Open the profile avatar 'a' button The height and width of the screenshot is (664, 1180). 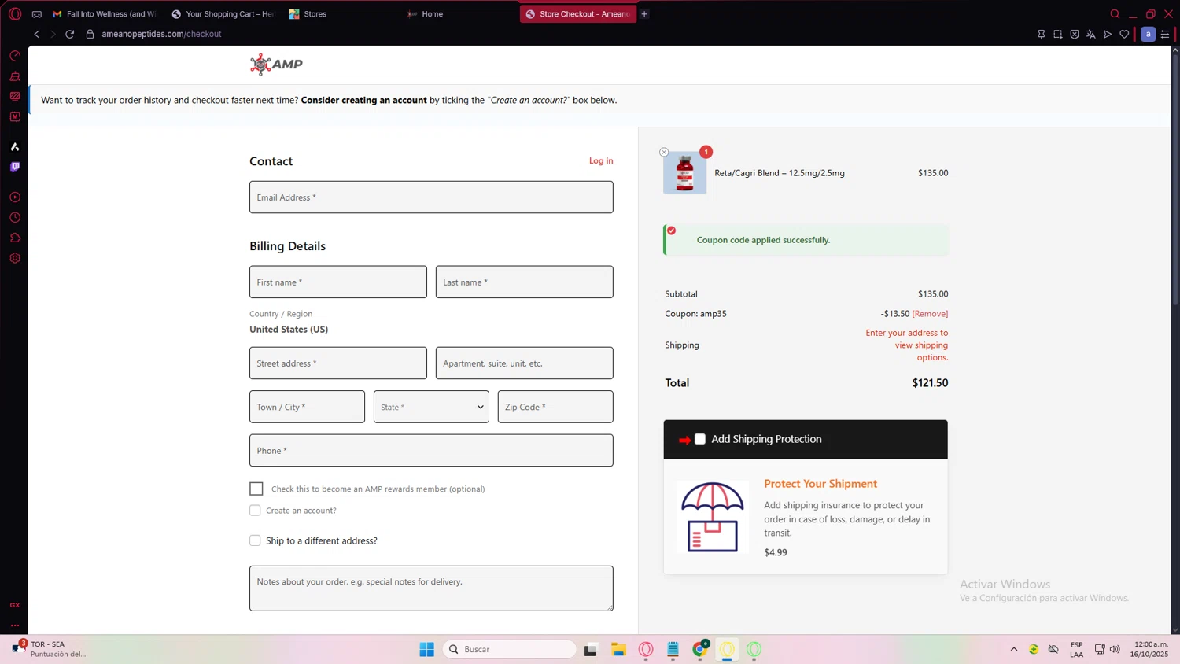(1149, 34)
